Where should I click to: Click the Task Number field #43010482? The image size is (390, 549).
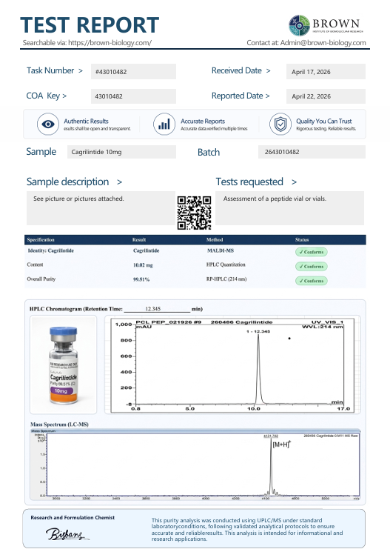133,71
